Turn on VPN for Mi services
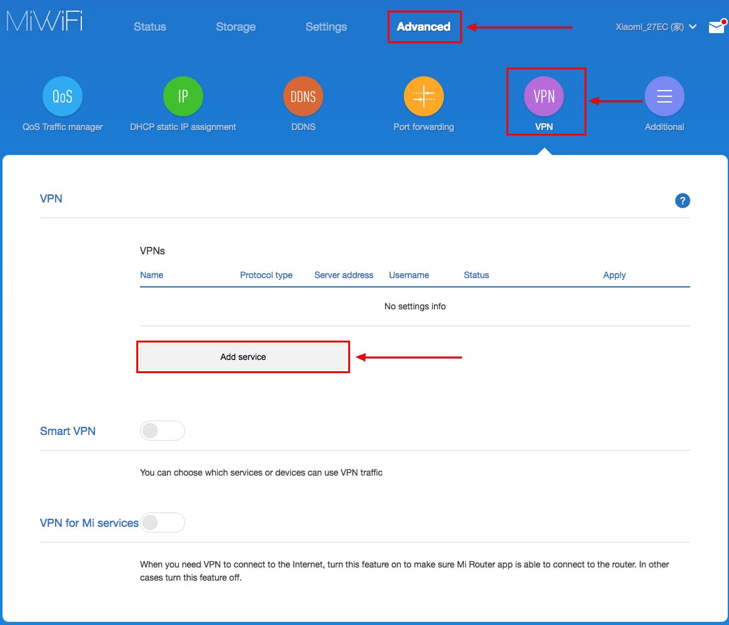Screen dimensions: 729x625 pos(163,522)
